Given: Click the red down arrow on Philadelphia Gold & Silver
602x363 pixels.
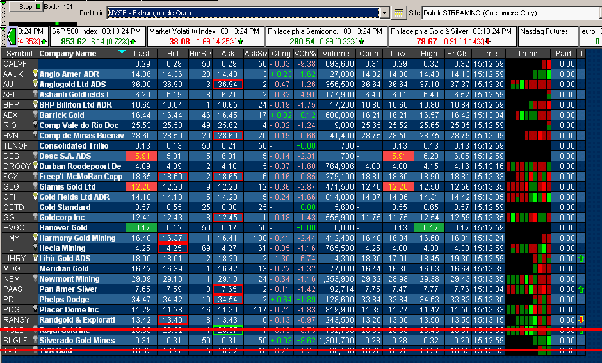Looking at the screenshot, I should tap(487, 41).
